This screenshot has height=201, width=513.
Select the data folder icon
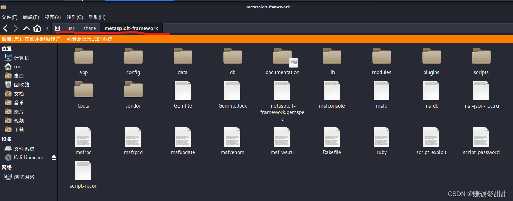click(x=183, y=56)
